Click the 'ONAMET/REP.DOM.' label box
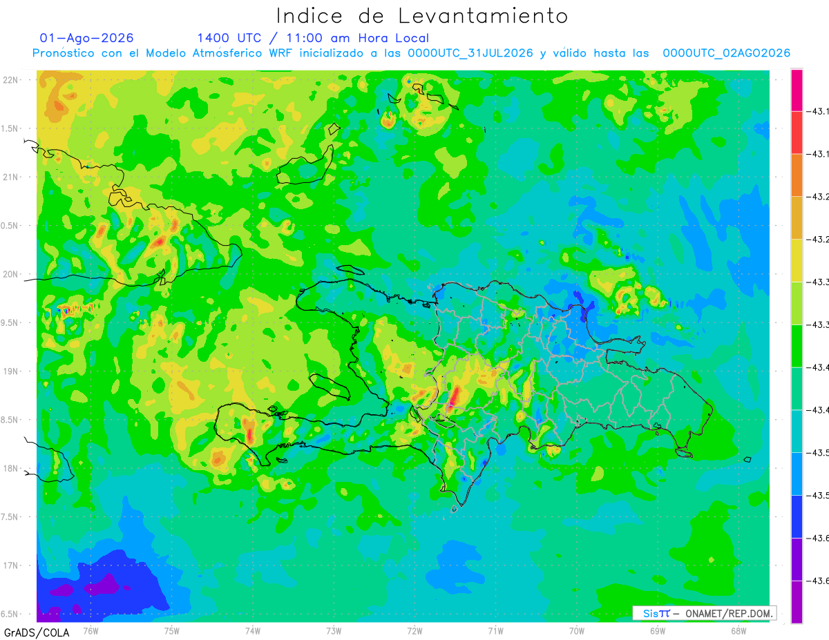Viewport: 829px width, 640px height. coord(704,613)
